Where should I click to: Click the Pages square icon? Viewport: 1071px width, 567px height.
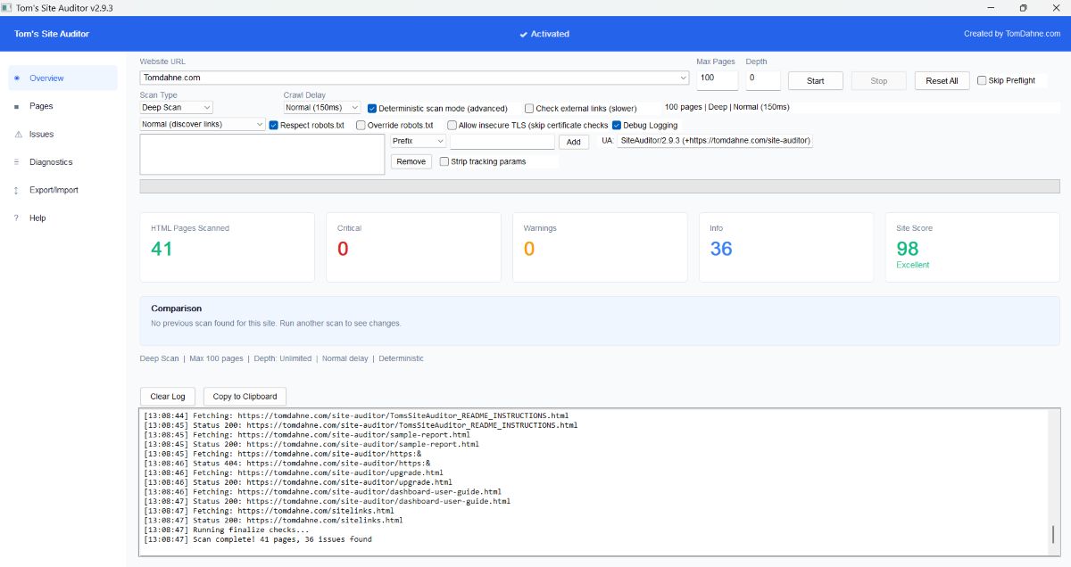click(14, 106)
